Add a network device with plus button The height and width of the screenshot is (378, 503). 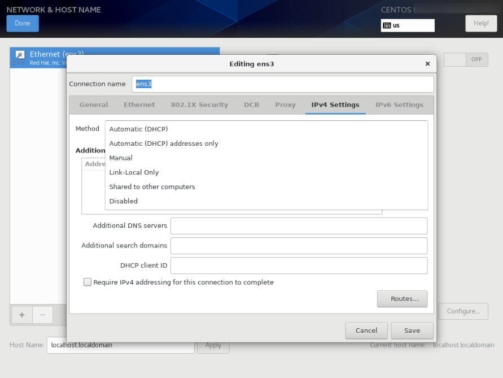point(22,315)
